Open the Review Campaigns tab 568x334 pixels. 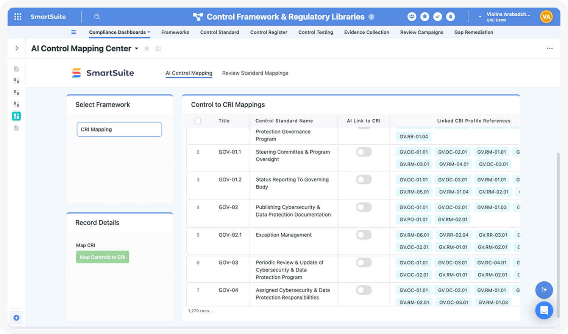pyautogui.click(x=422, y=32)
